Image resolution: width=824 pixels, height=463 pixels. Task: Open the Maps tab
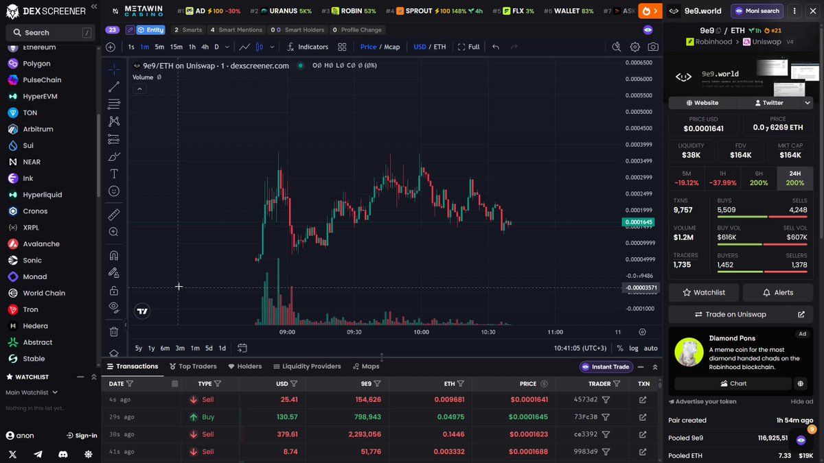tap(366, 366)
